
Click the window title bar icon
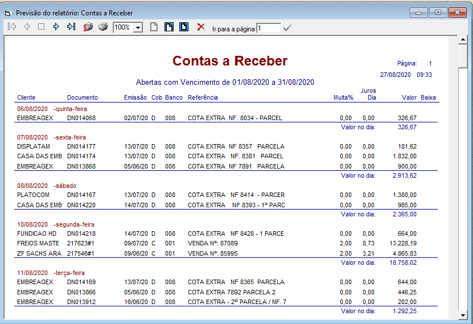pyautogui.click(x=8, y=12)
